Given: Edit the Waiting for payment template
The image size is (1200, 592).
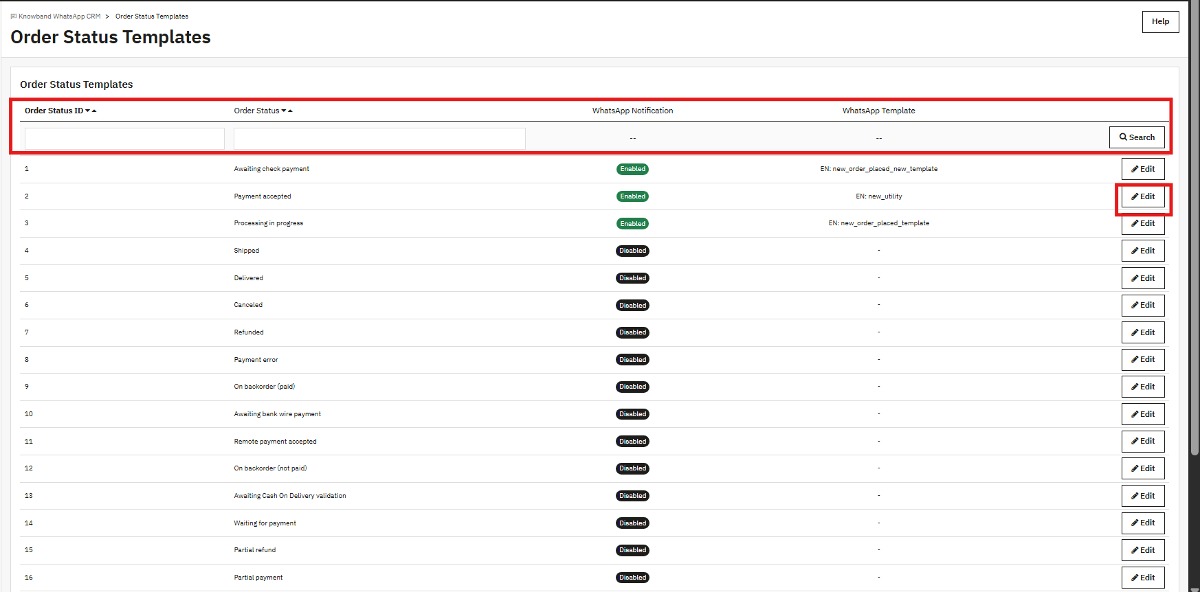Looking at the screenshot, I should (x=1143, y=523).
